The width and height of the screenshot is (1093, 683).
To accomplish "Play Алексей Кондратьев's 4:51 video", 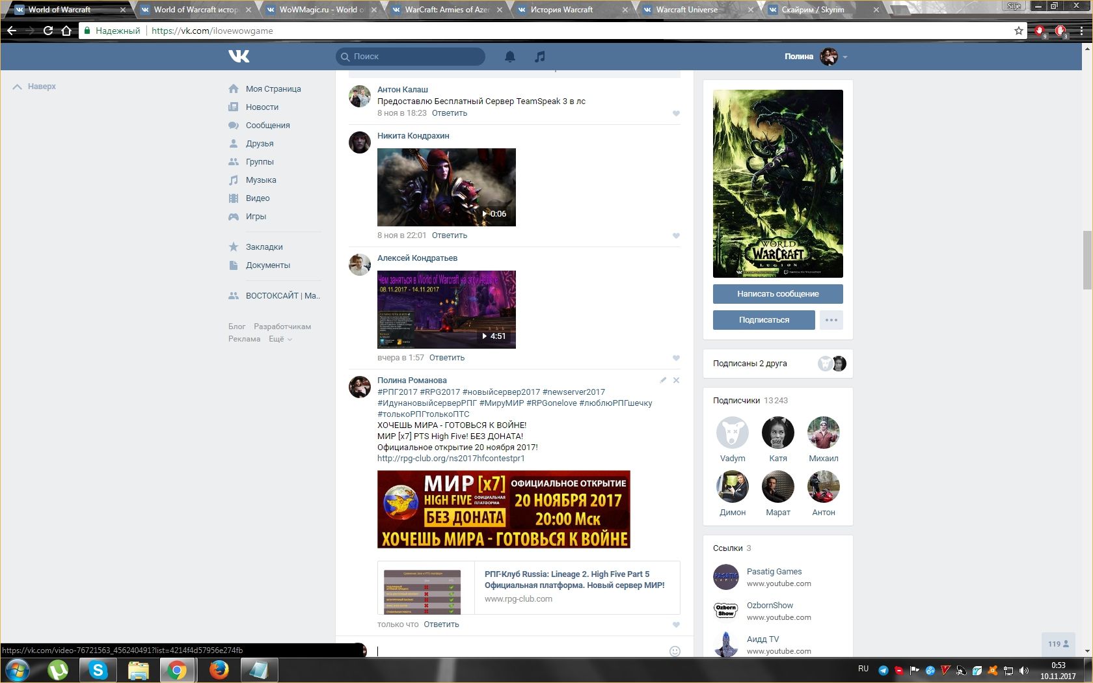I will (446, 310).
